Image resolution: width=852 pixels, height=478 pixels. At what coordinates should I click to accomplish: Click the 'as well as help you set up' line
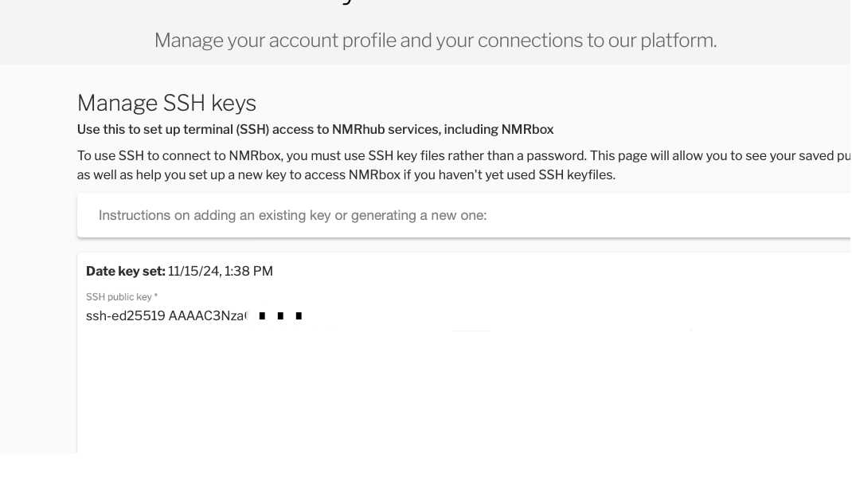pyautogui.click(x=346, y=175)
